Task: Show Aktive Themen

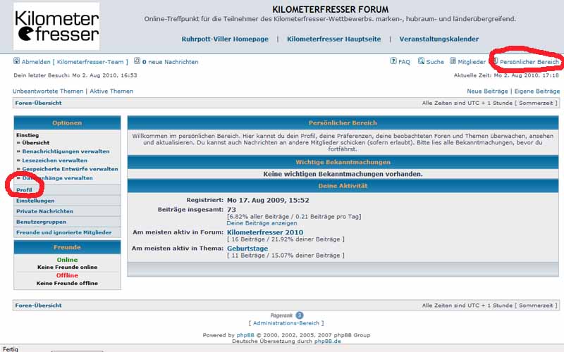Action: click(x=111, y=92)
